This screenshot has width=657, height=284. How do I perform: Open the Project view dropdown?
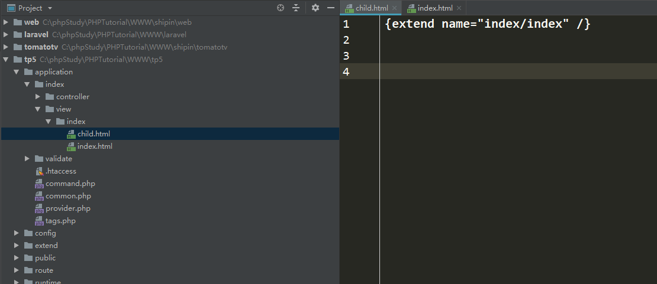(50, 8)
